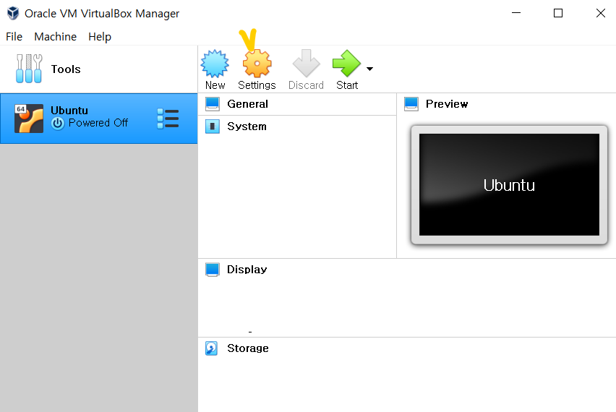Open the Help menu

(100, 37)
